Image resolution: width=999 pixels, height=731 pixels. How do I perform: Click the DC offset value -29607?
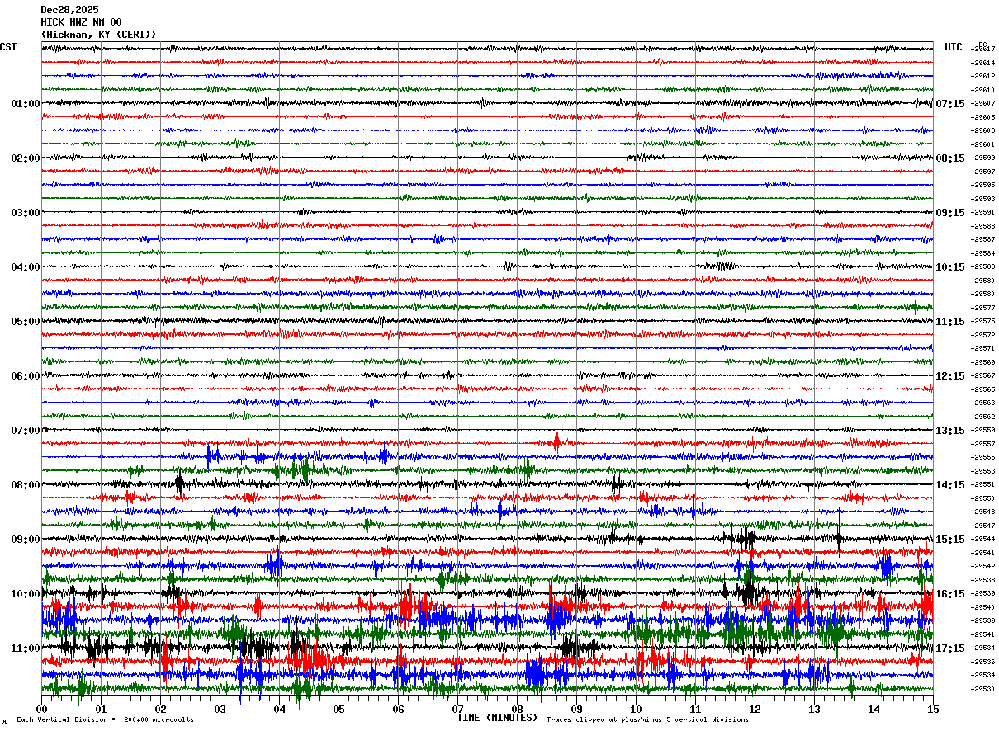point(983,103)
